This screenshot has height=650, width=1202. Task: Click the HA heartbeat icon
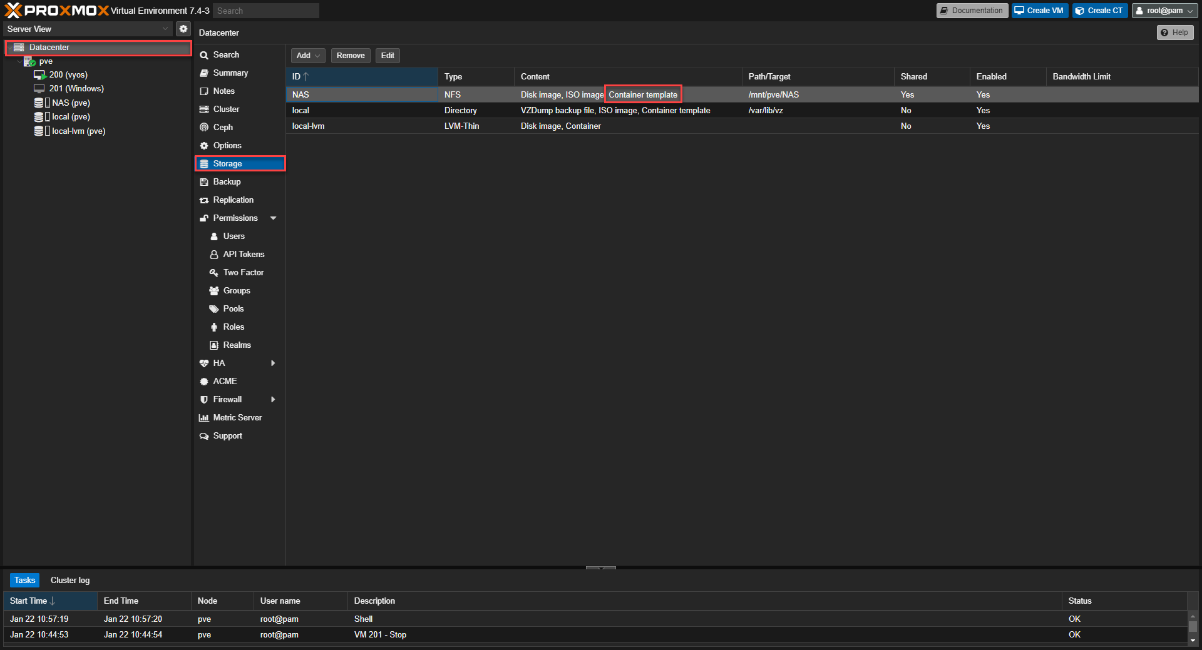click(204, 363)
